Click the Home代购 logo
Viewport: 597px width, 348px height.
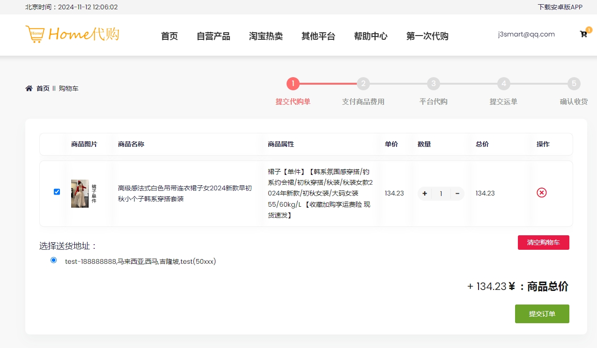pyautogui.click(x=72, y=34)
